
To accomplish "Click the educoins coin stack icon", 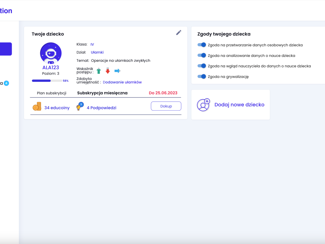I will point(37,107).
